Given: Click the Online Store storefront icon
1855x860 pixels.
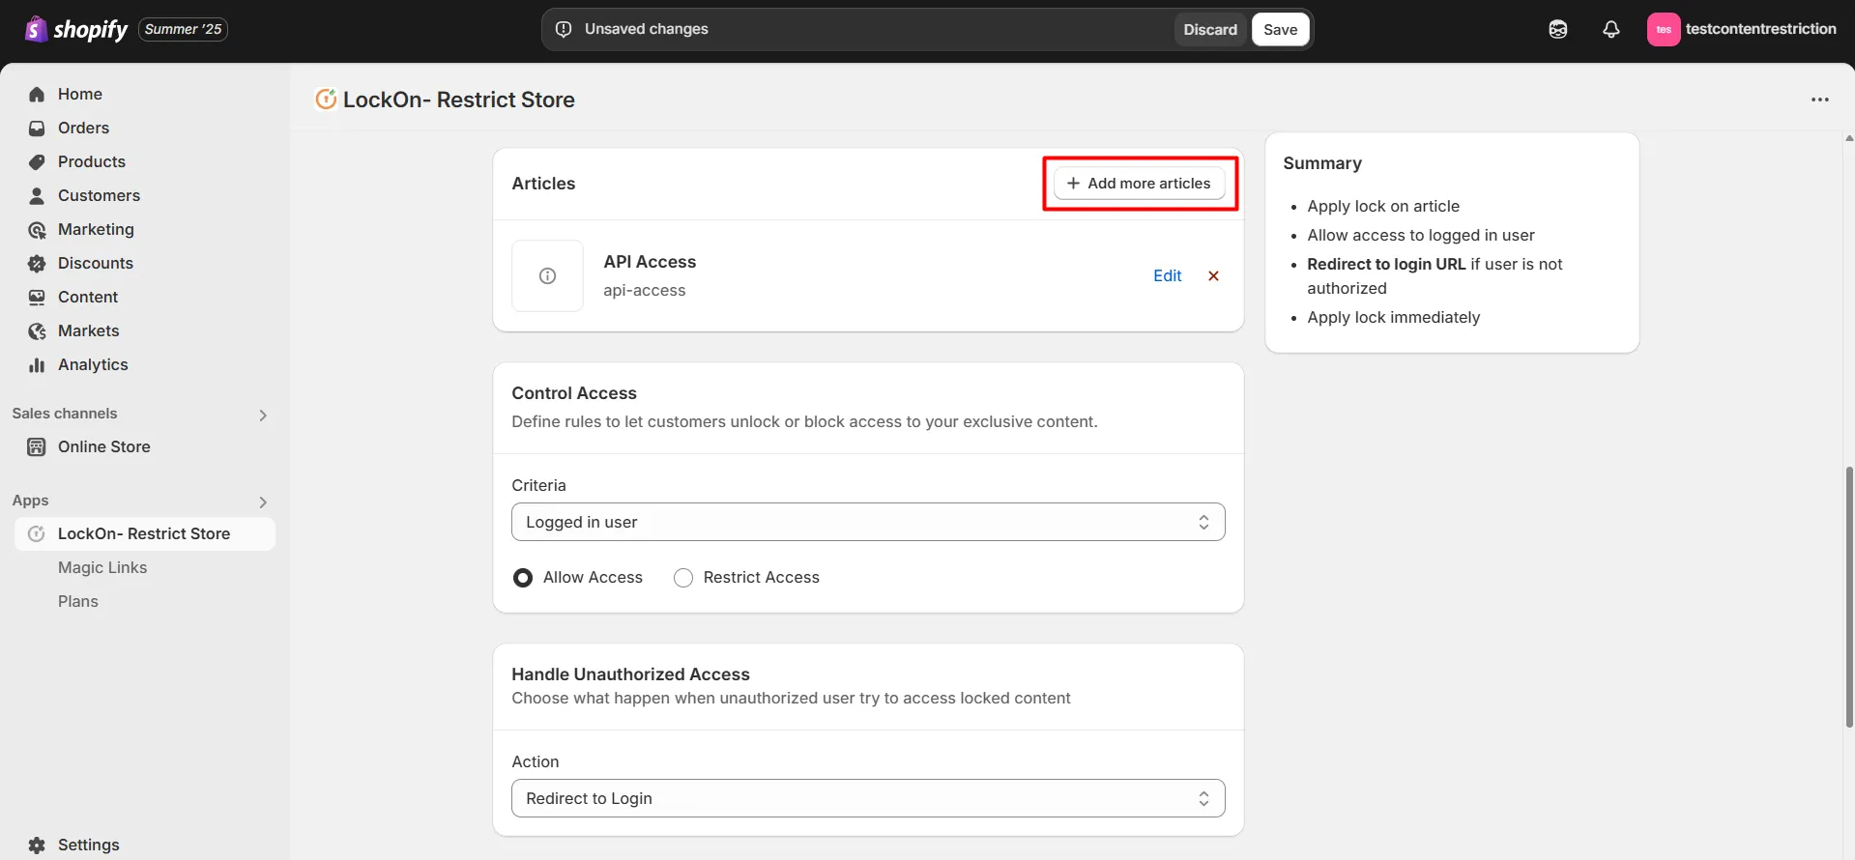Looking at the screenshot, I should (x=37, y=447).
